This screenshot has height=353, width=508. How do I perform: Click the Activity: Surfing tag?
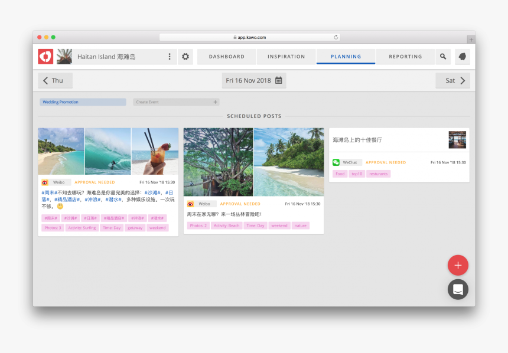[x=82, y=228]
